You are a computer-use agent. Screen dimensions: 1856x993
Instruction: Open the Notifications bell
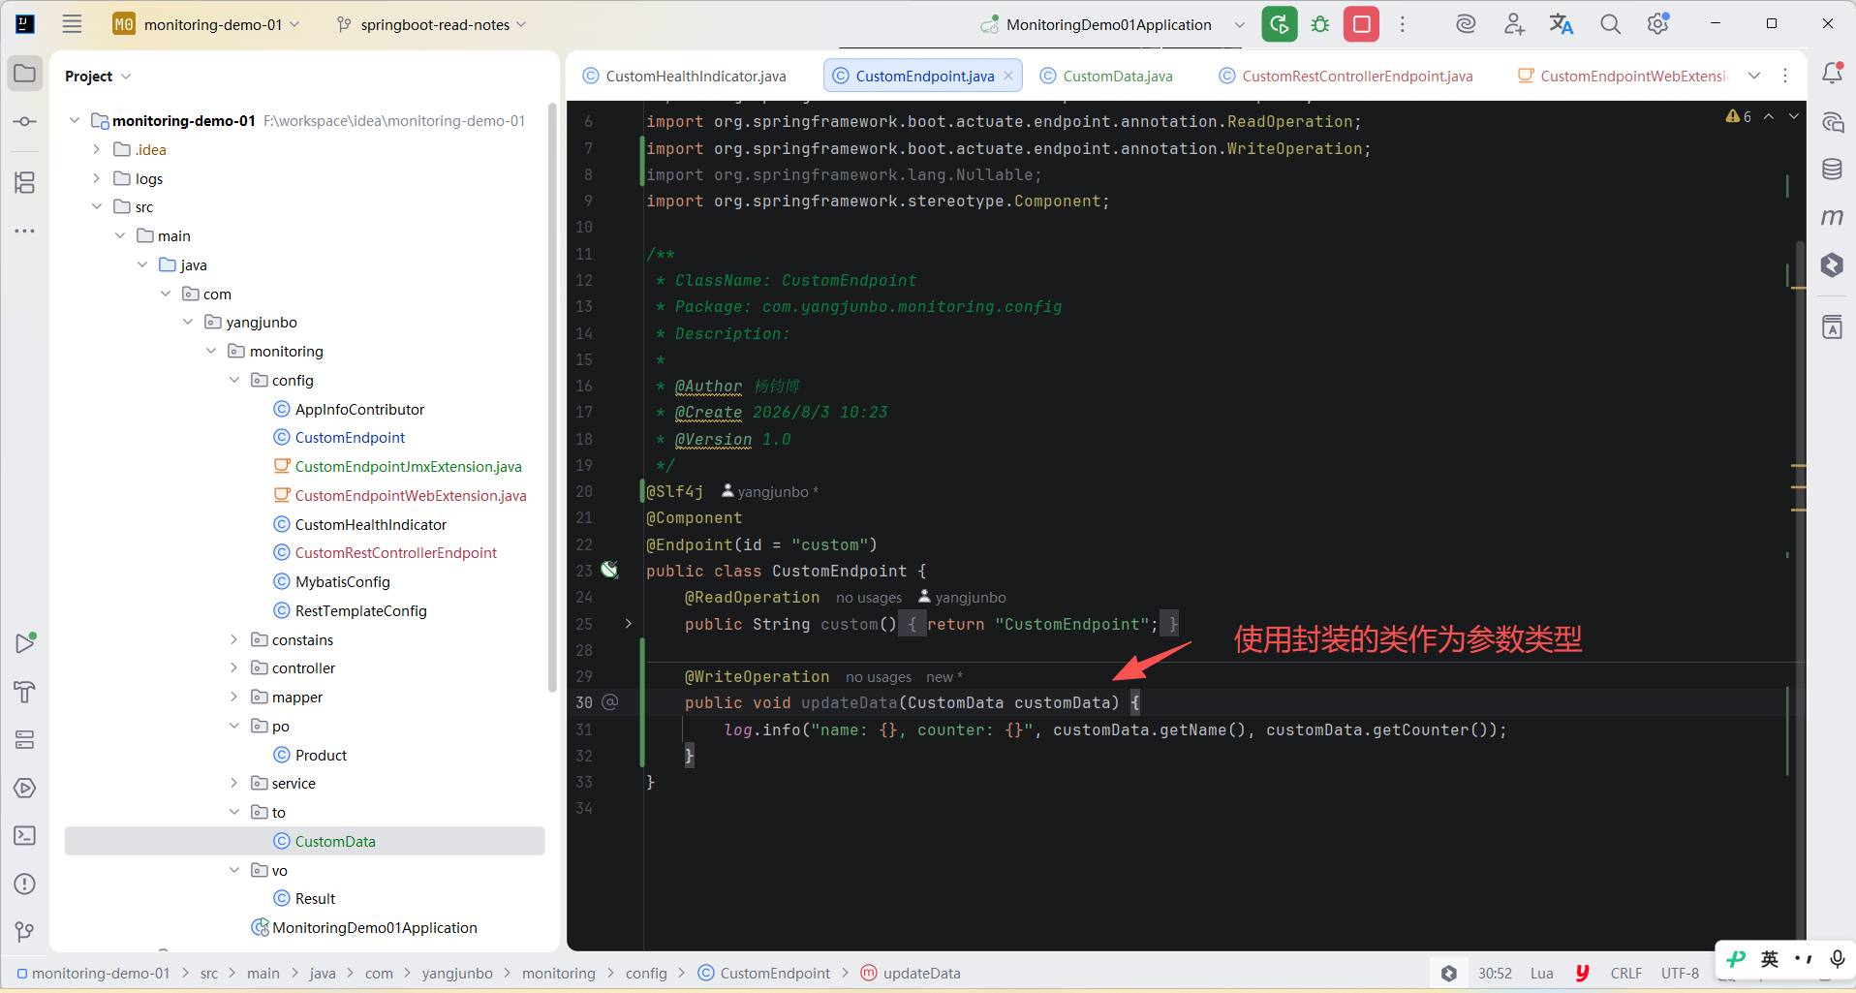pyautogui.click(x=1833, y=73)
